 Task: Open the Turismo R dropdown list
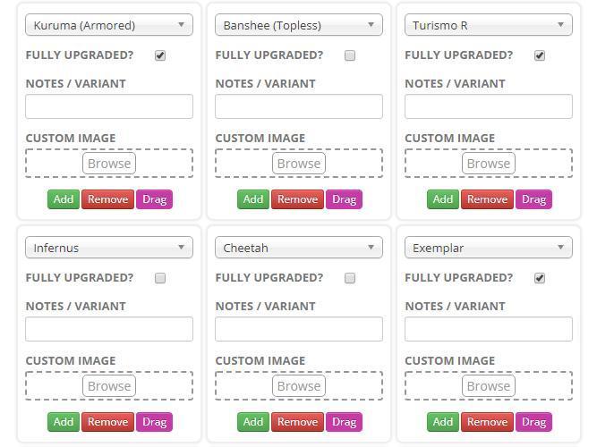pos(488,25)
